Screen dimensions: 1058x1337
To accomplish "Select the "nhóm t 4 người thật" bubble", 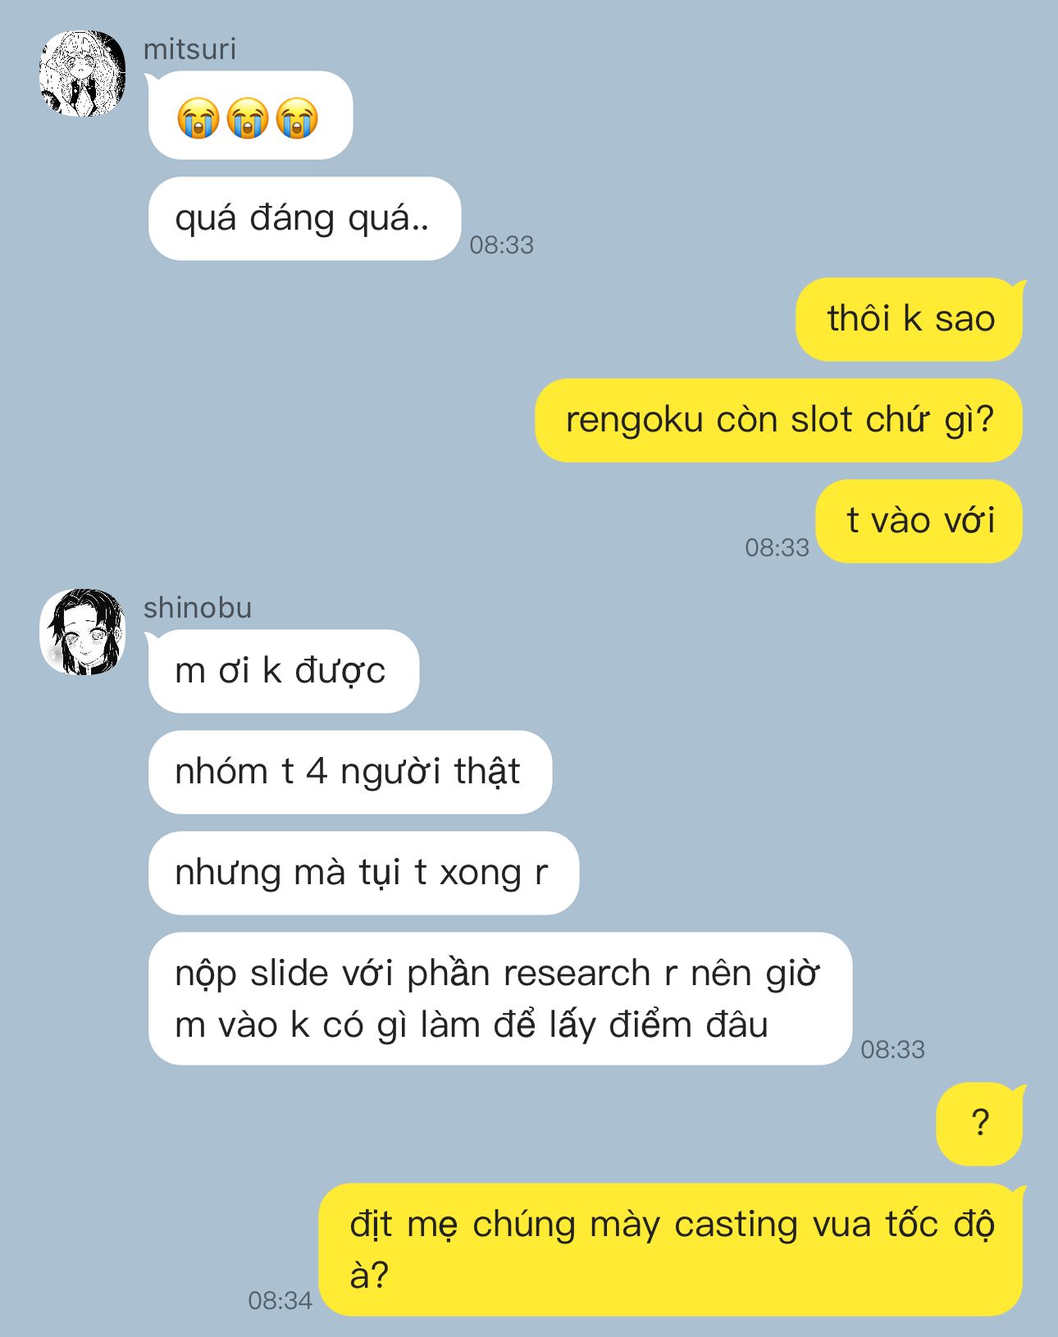I will click(350, 772).
